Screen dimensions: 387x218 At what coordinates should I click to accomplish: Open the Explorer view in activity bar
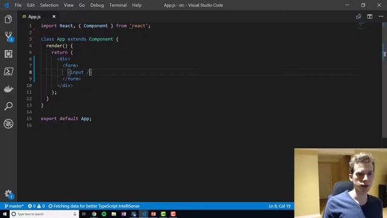8,19
